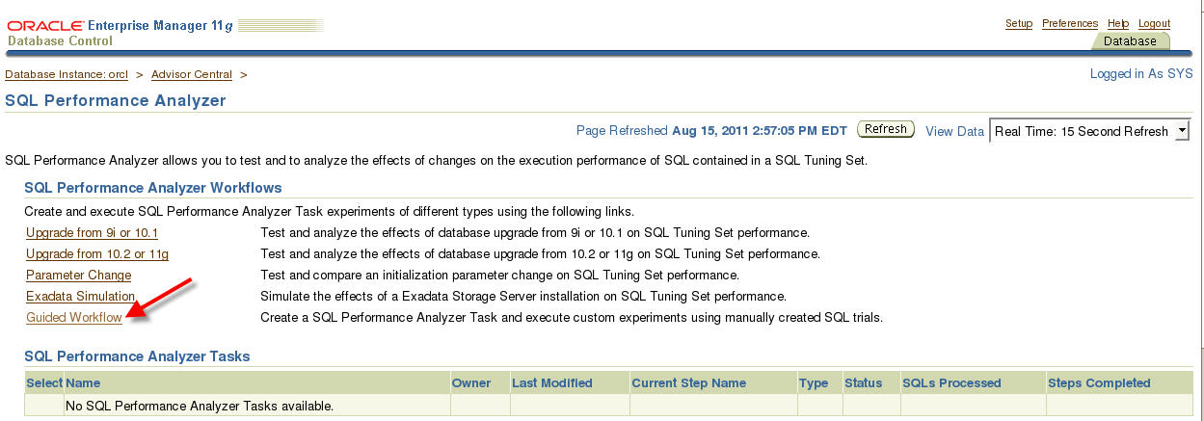Screen dimensions: 1204x421
Task: Click the Oracle Enterprise Manager logo
Action: [120, 33]
